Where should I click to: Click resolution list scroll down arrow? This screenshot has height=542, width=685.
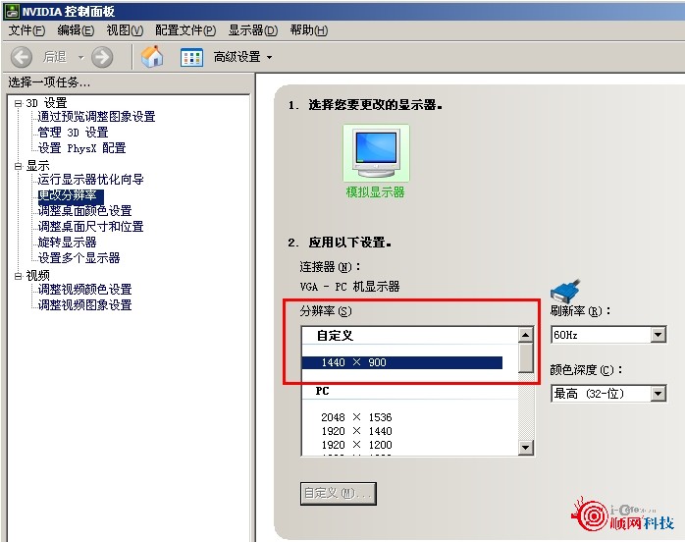pyautogui.click(x=525, y=448)
